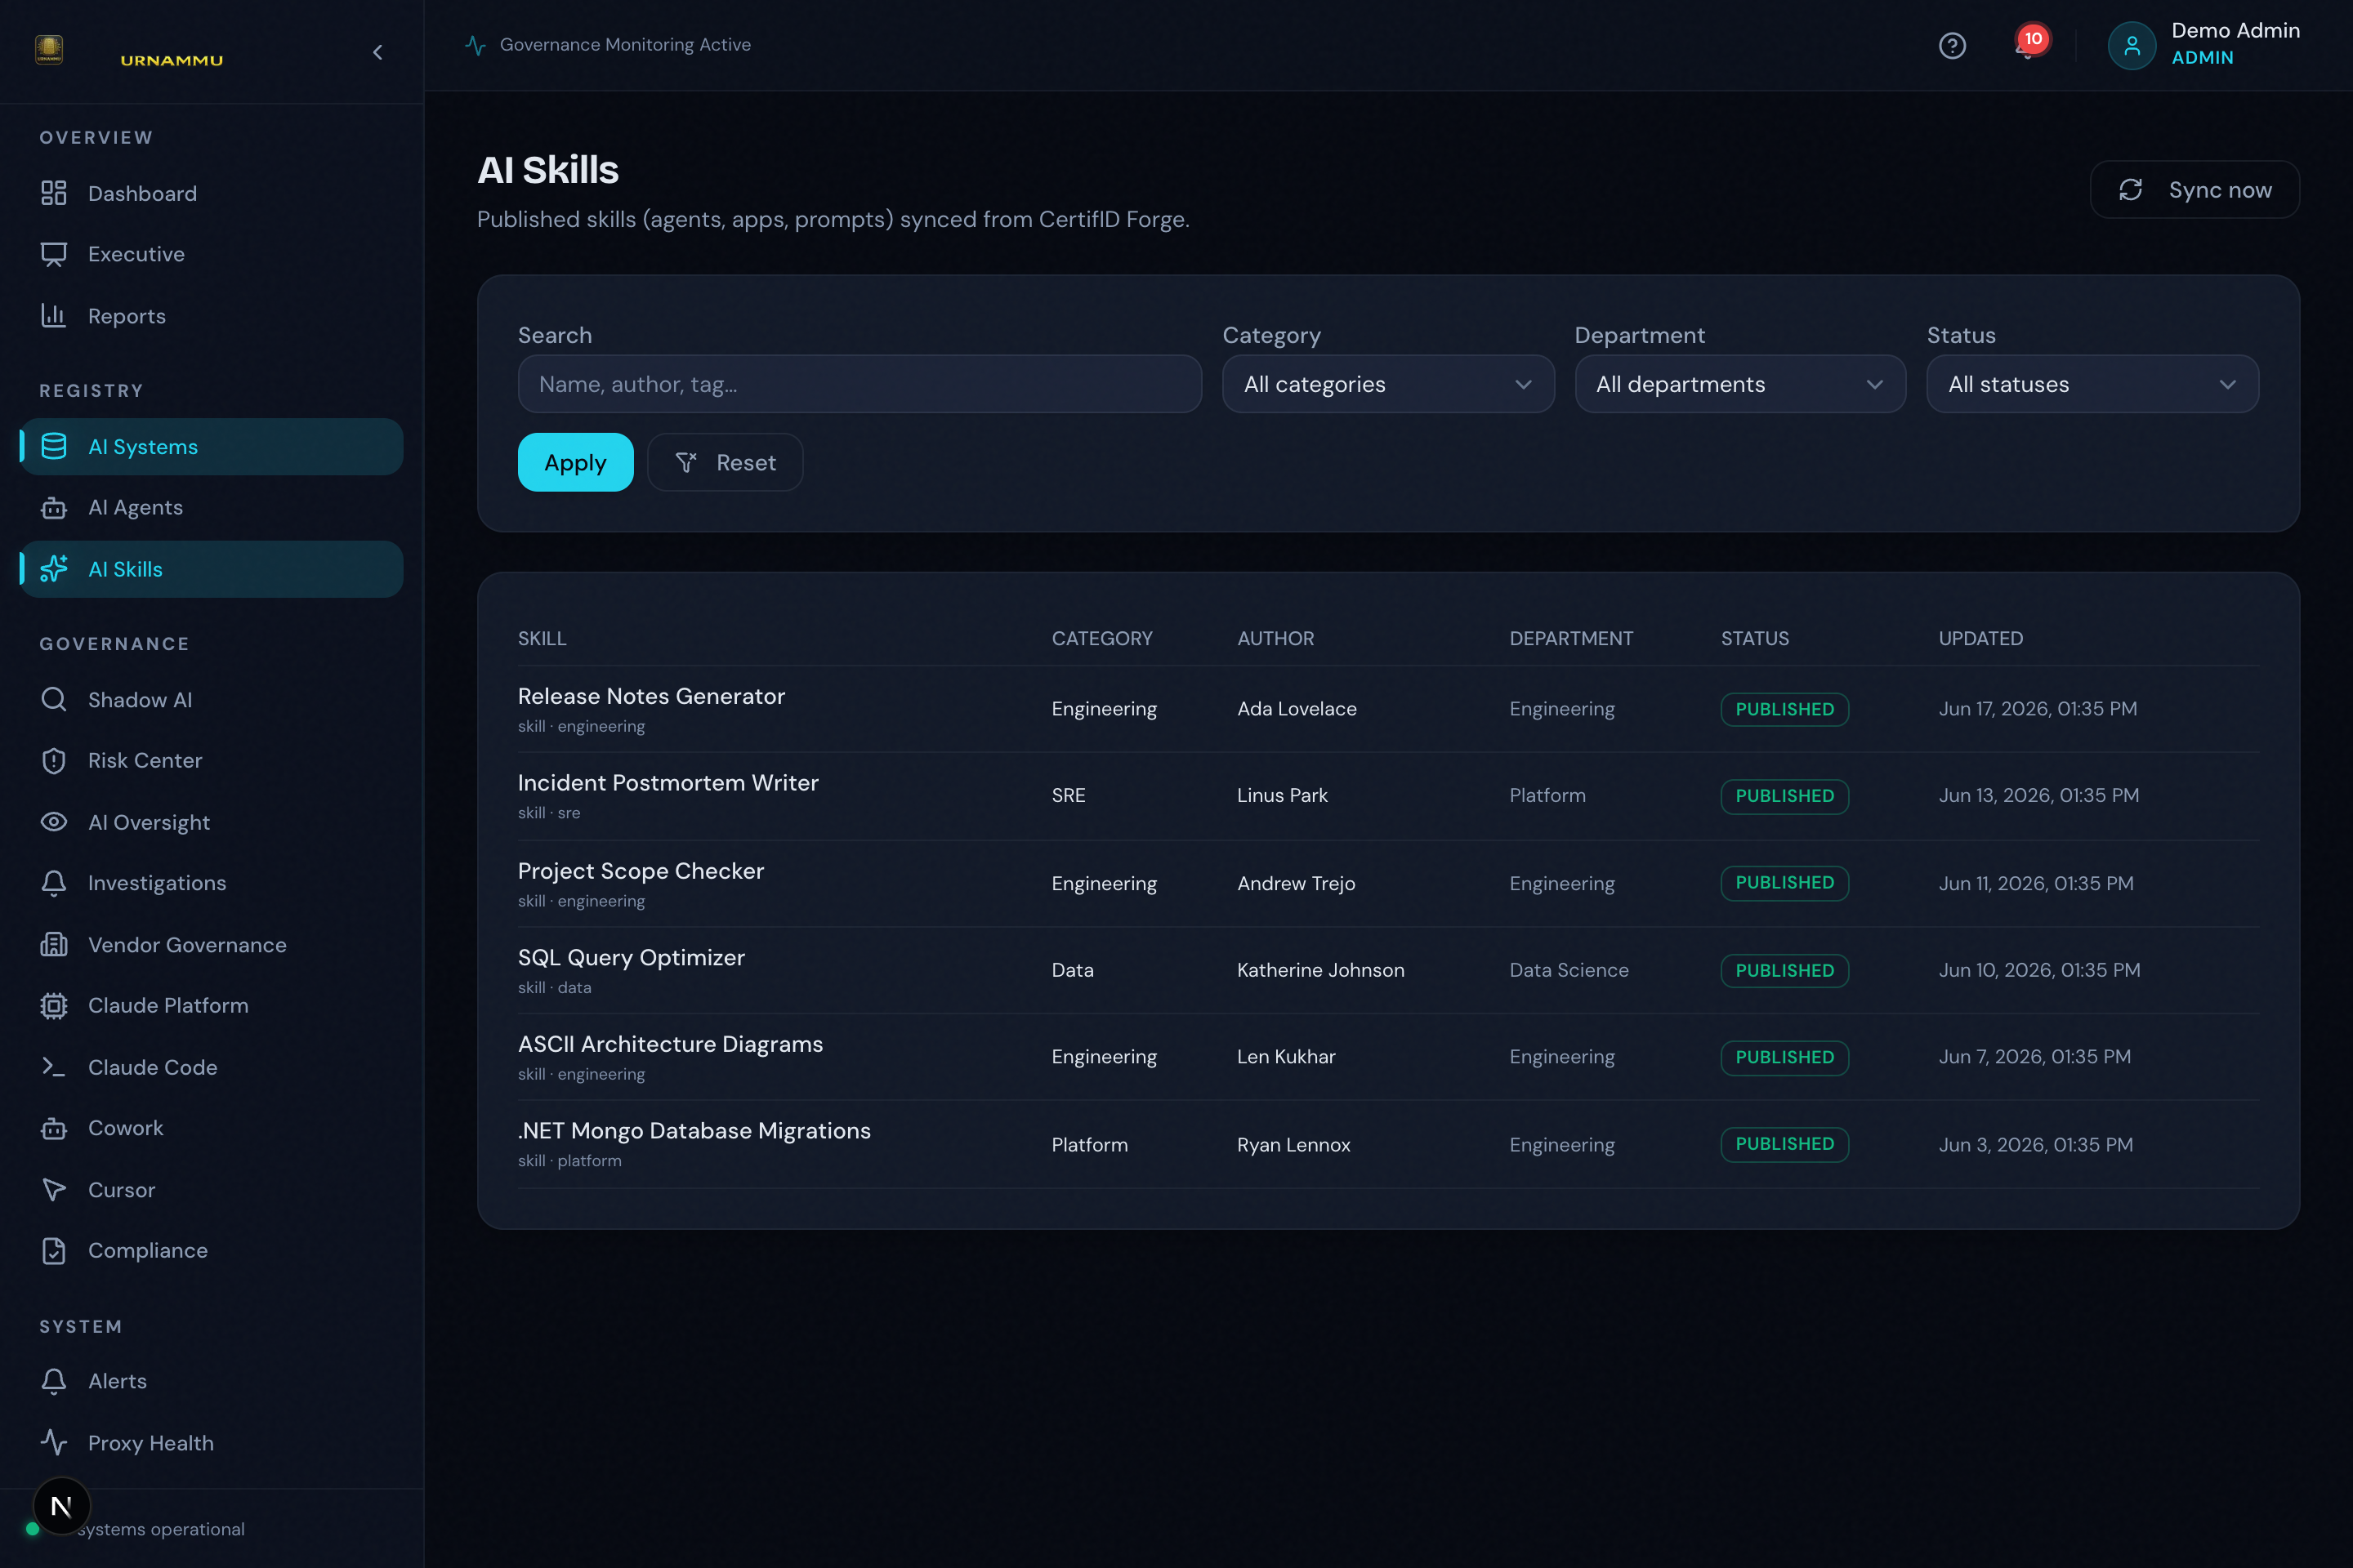Click the Governance Monitoring pulse icon
The height and width of the screenshot is (1568, 2353).
coord(476,45)
